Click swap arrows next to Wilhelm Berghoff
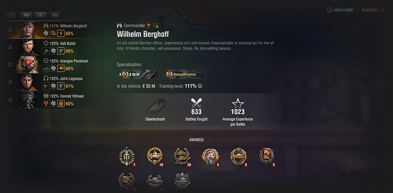393x193 pixels. coord(10,30)
